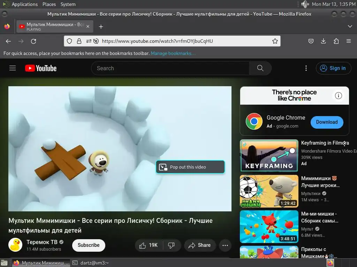The image size is (357, 267).
Task: Click the Sign in button
Action: pyautogui.click(x=333, y=68)
